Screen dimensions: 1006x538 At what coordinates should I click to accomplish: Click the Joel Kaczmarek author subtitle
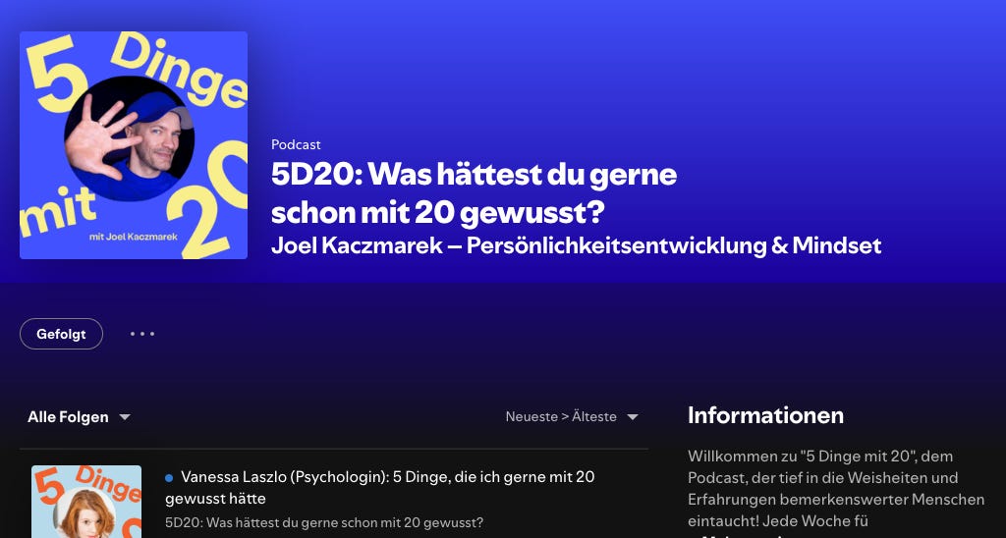[x=576, y=245]
